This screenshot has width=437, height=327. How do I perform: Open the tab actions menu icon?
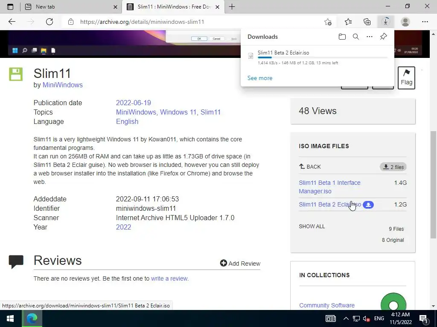pyautogui.click(x=10, y=7)
